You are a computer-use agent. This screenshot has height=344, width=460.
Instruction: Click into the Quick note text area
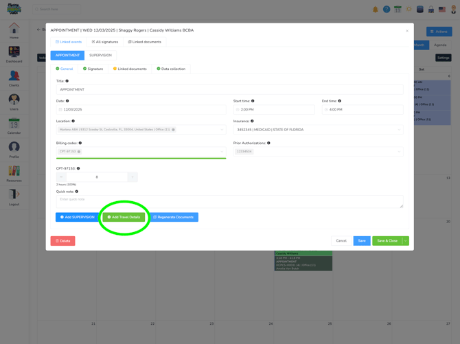click(x=230, y=202)
